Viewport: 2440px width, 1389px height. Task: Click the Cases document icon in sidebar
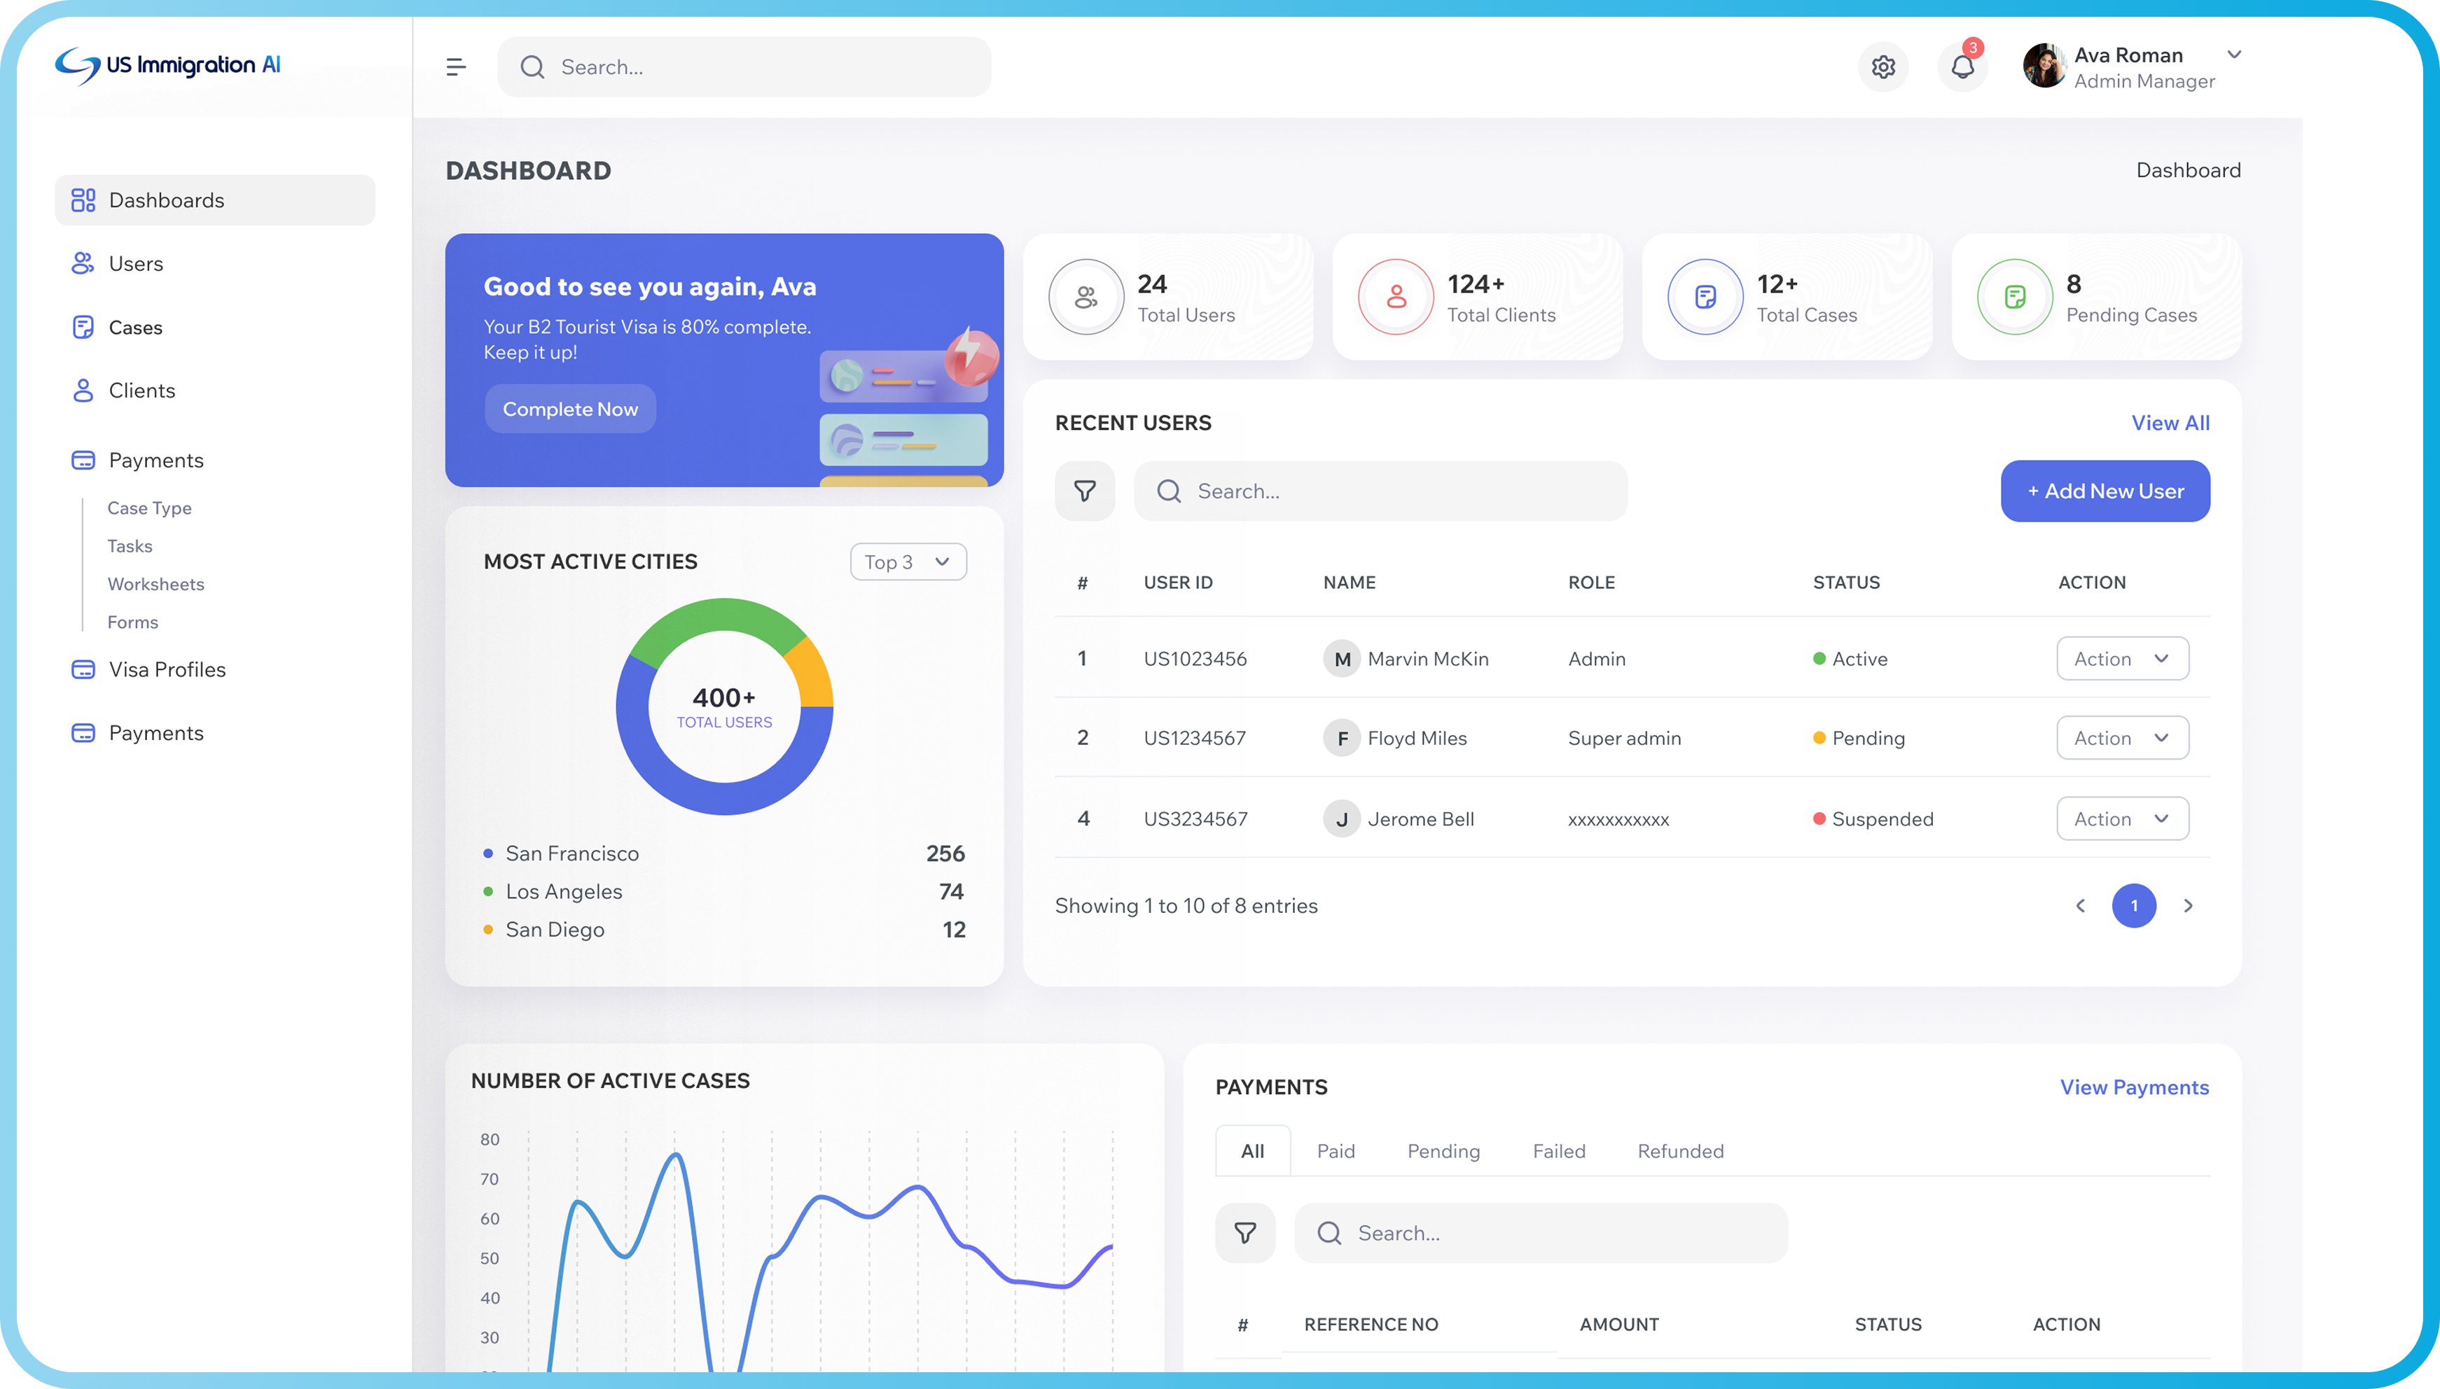click(x=83, y=327)
